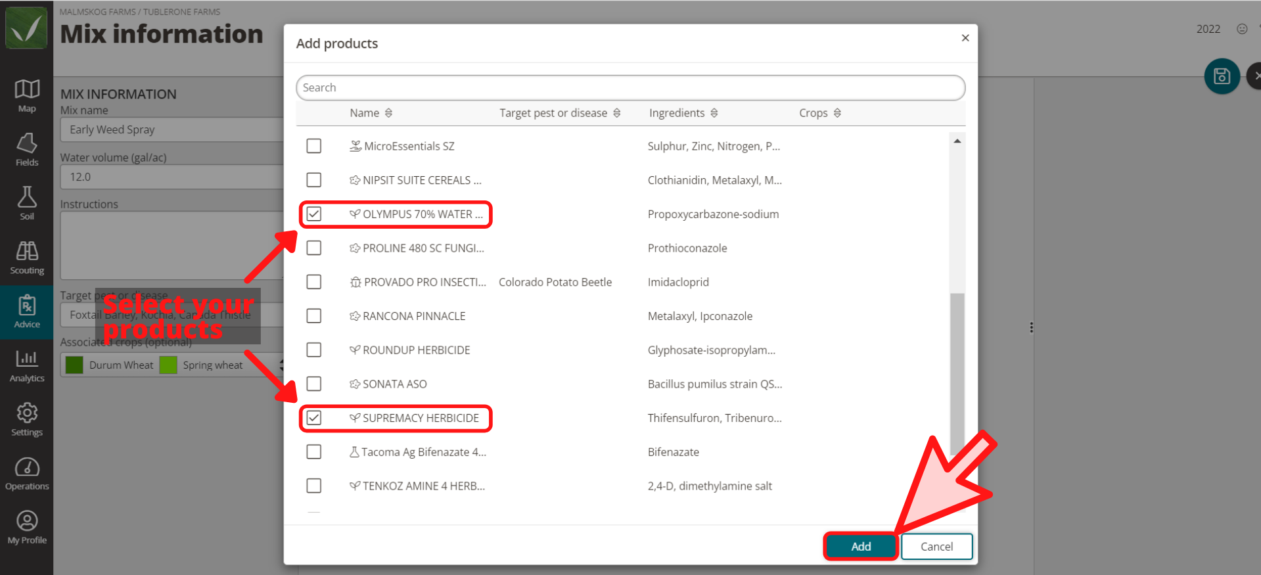Check the SONATA ASO checkbox

[314, 384]
